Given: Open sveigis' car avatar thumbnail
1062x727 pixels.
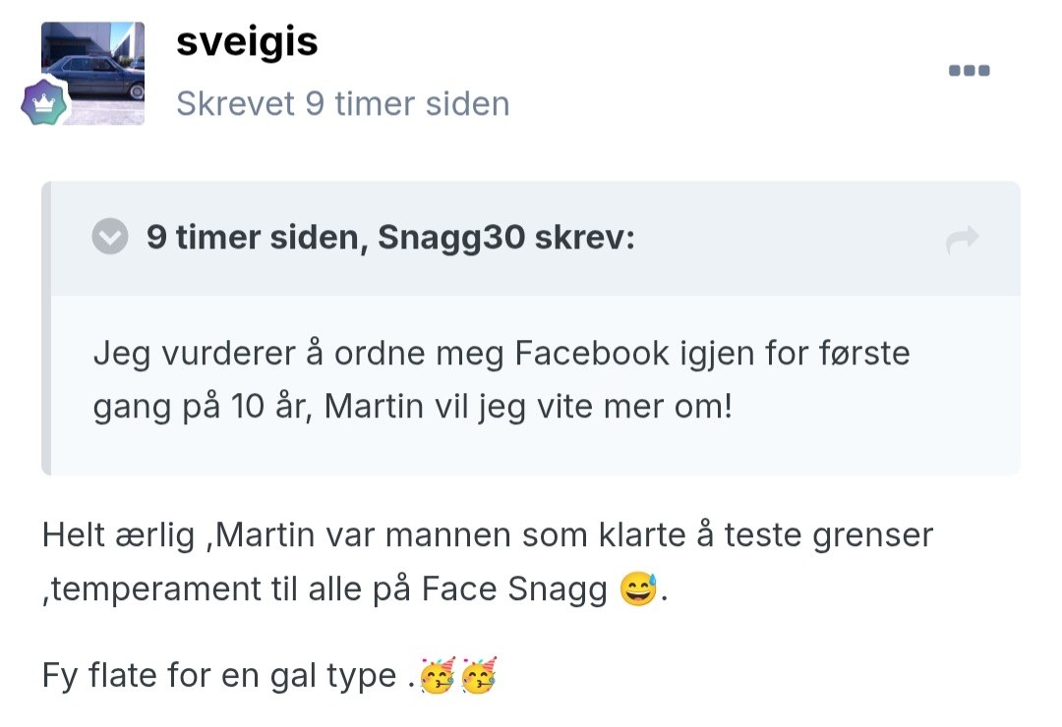Looking at the screenshot, I should pyautogui.click(x=93, y=73).
